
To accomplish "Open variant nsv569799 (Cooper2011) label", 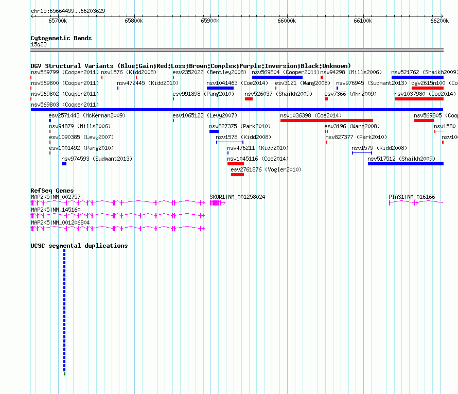I will (65, 72).
